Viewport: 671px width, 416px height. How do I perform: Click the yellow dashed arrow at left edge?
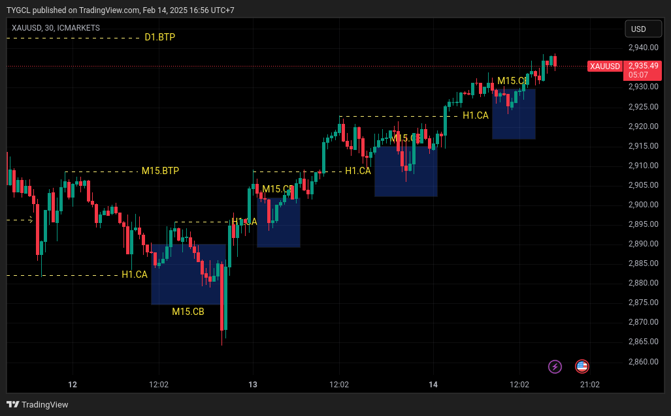(x=20, y=220)
